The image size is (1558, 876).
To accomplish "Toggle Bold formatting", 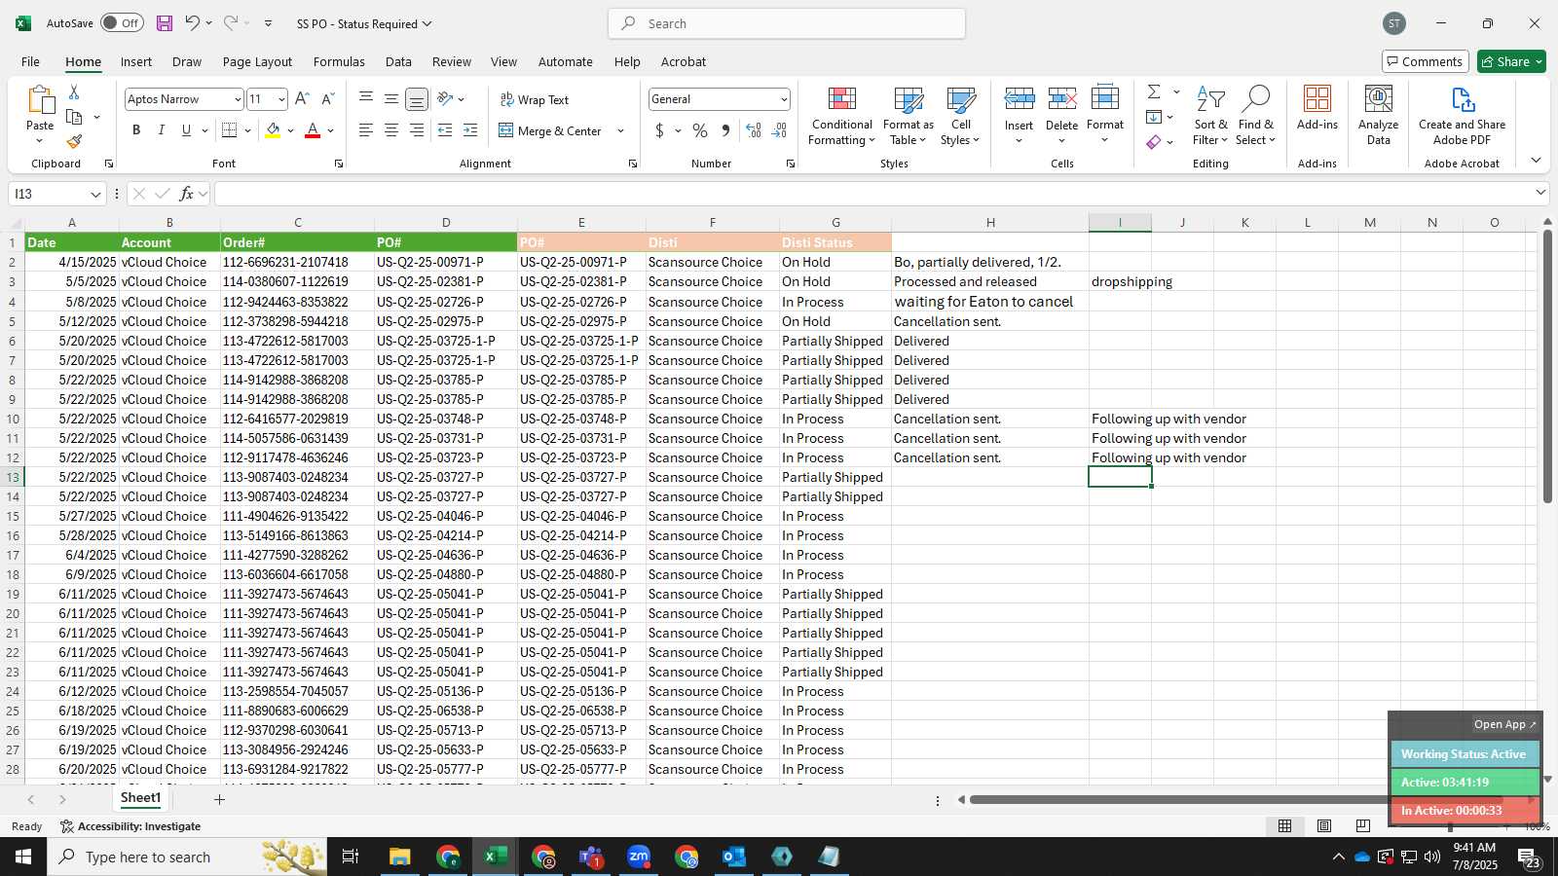I will [136, 130].
